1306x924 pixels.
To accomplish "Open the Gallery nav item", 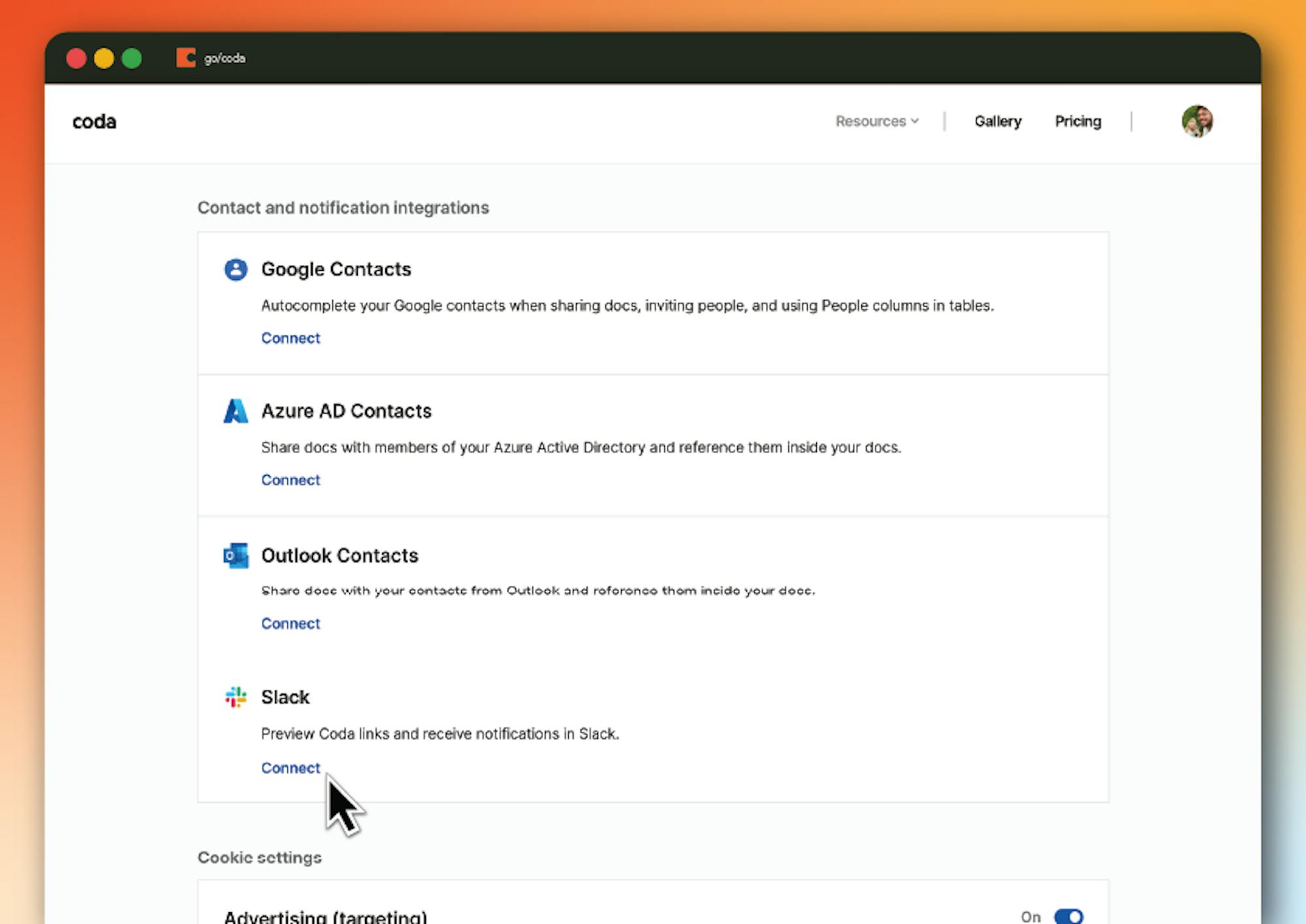I will coord(998,121).
